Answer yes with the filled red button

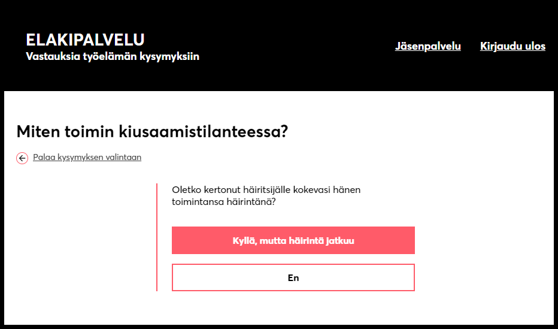[293, 240]
